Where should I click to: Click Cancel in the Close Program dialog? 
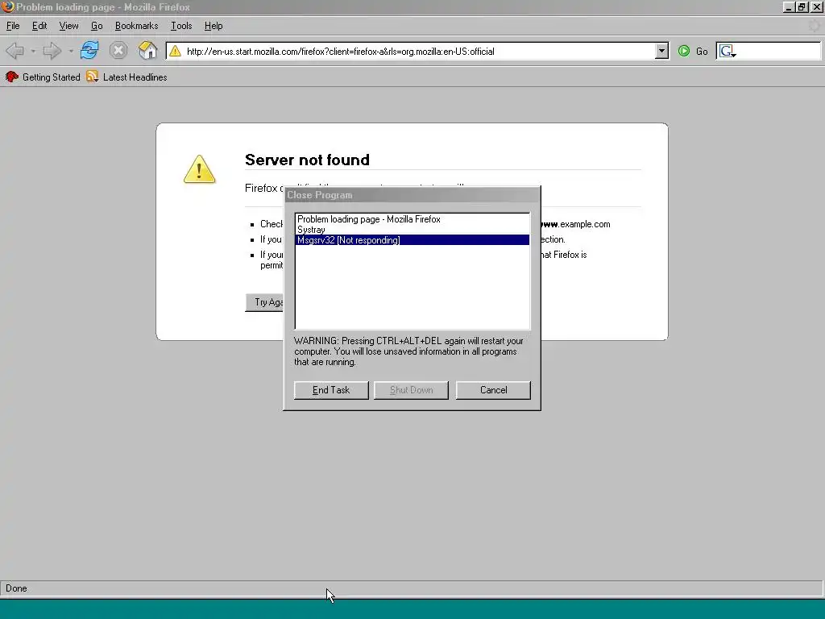click(493, 390)
